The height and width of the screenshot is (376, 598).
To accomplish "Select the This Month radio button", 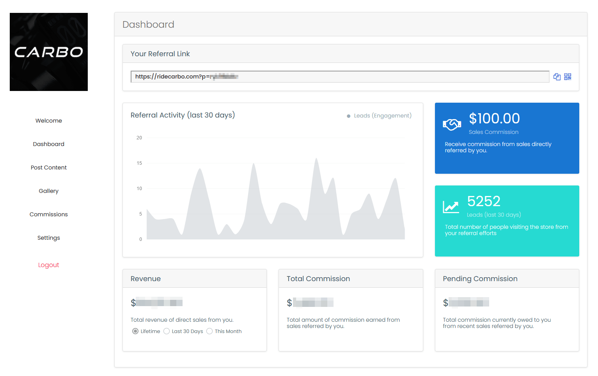I will click(x=209, y=331).
